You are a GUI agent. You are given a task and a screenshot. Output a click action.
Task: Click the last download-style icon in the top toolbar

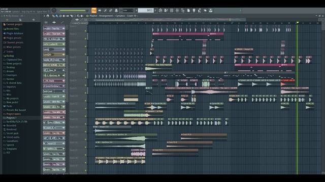(x=211, y=11)
